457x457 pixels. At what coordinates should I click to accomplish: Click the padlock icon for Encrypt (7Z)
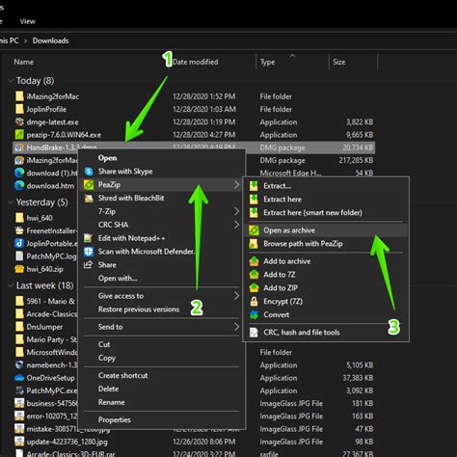[254, 302]
